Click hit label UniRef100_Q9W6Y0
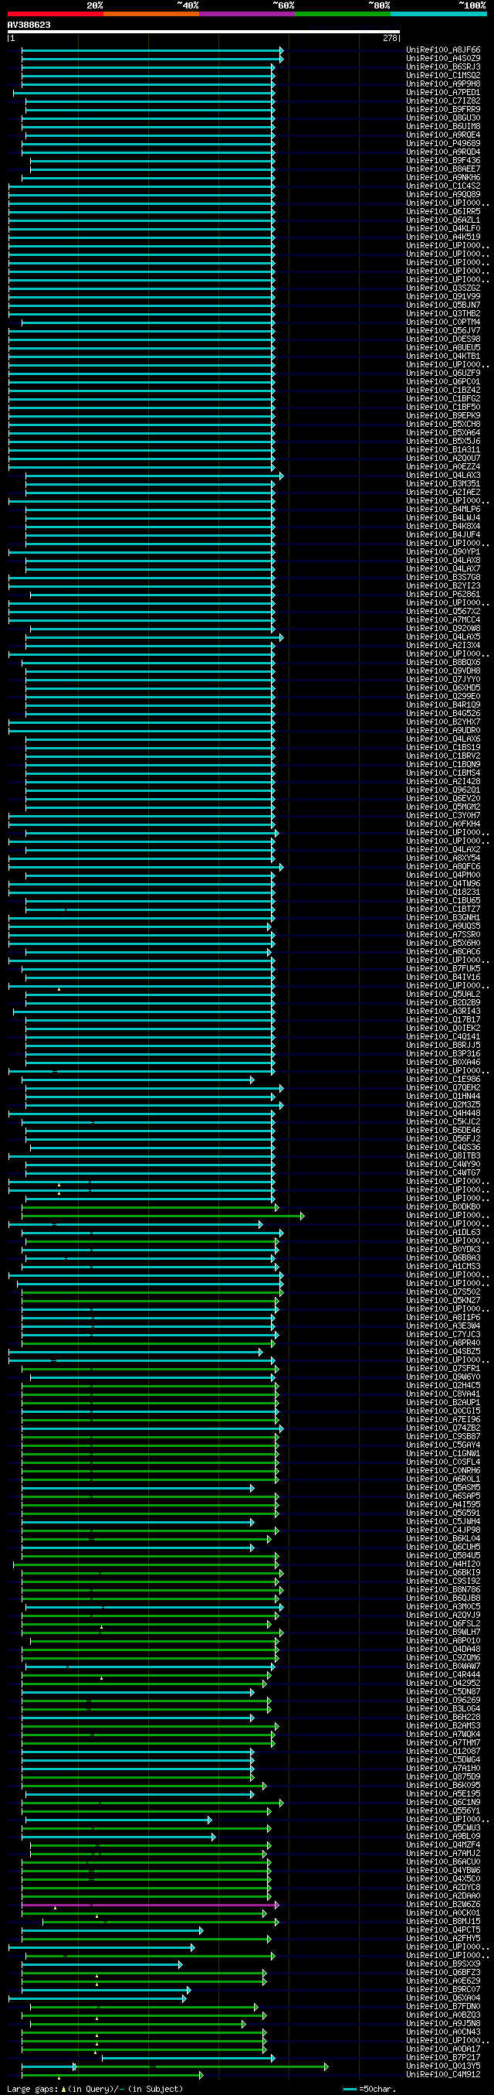Viewport: 494px width, 2095px height. click(443, 1377)
